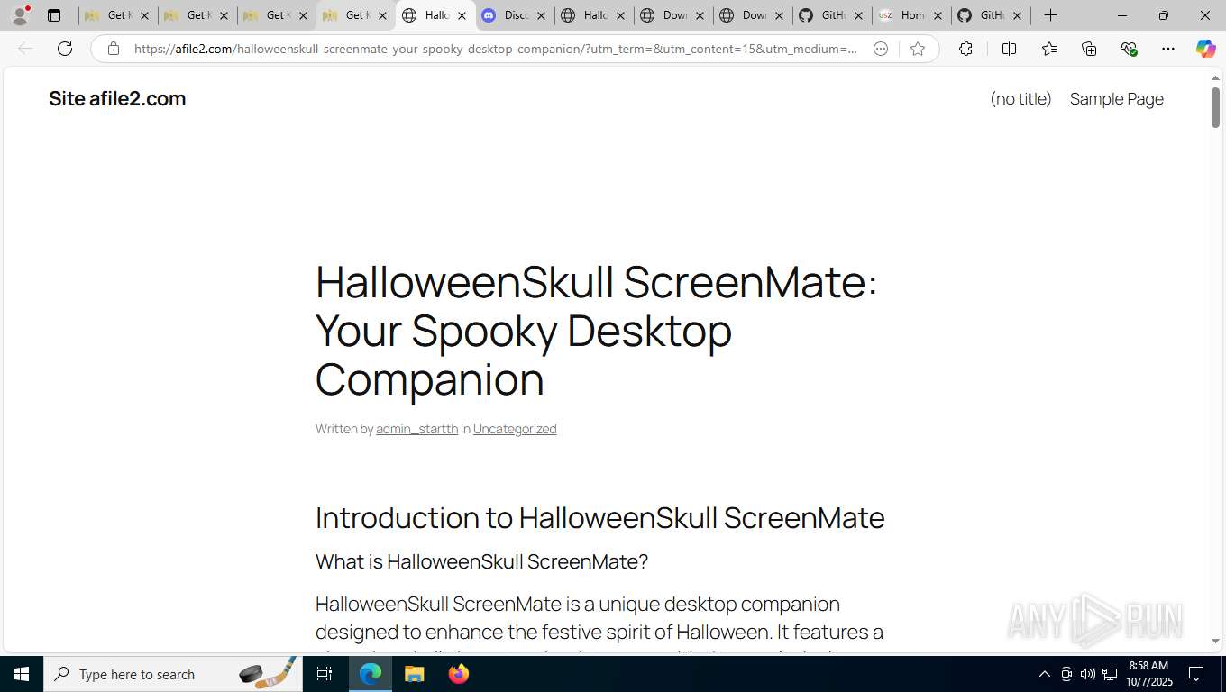Click the address bar URL field
1226x692 pixels.
pos(496,49)
